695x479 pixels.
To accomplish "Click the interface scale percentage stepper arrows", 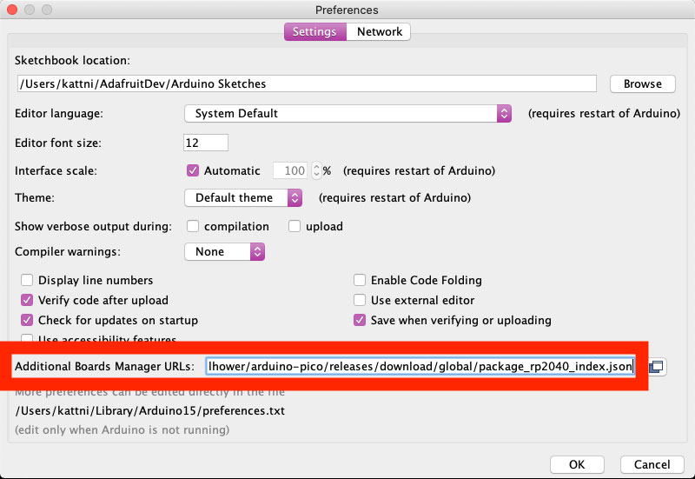I will tap(316, 170).
